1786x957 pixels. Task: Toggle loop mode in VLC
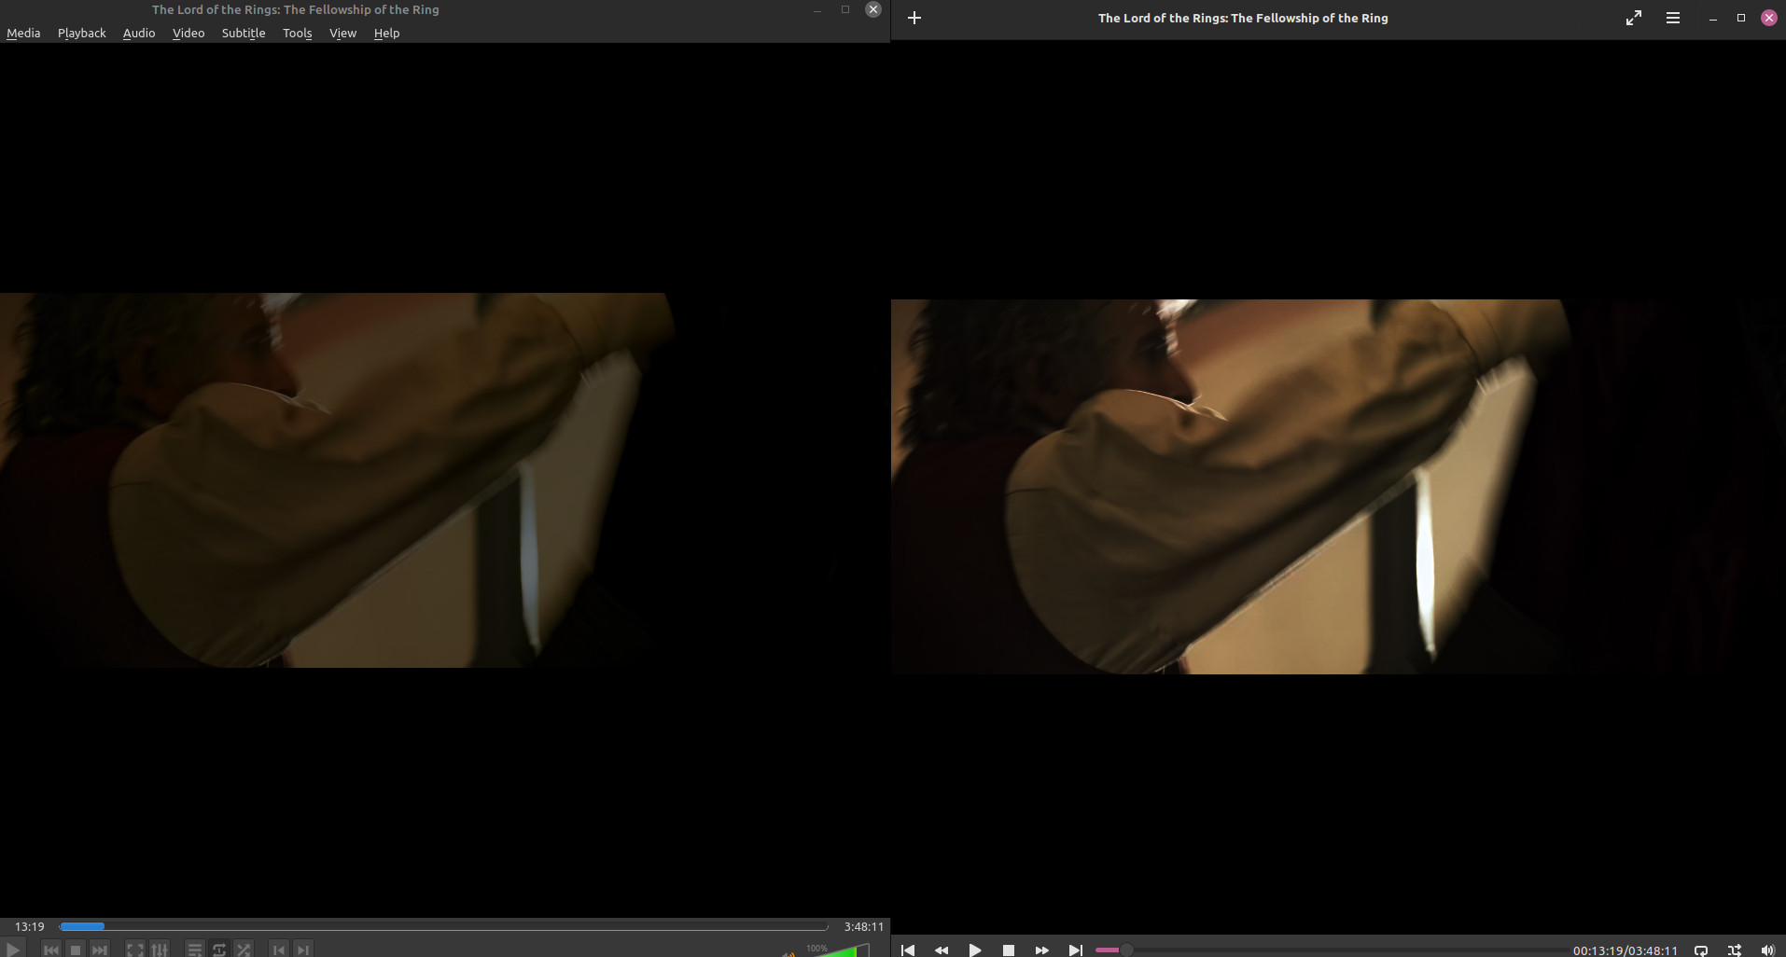(x=219, y=950)
